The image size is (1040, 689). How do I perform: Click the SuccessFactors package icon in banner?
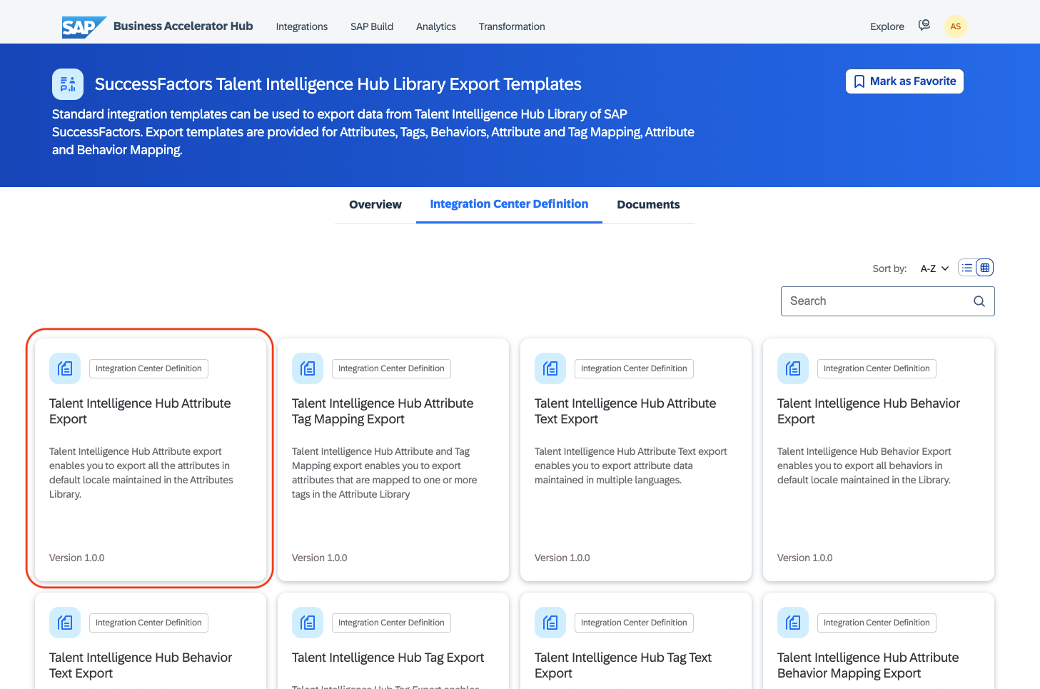point(68,84)
